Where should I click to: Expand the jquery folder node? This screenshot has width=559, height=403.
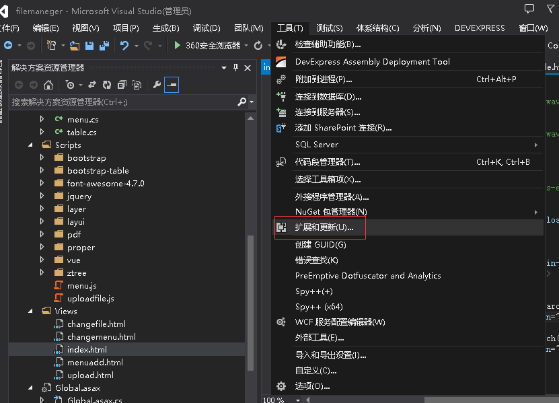tap(42, 196)
